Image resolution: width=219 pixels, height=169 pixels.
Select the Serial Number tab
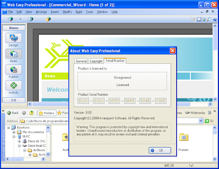click(115, 61)
